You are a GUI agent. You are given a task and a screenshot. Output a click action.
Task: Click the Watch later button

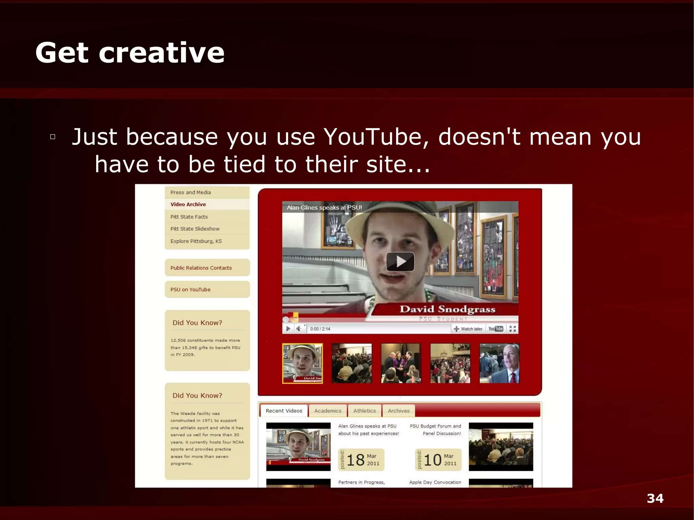468,329
